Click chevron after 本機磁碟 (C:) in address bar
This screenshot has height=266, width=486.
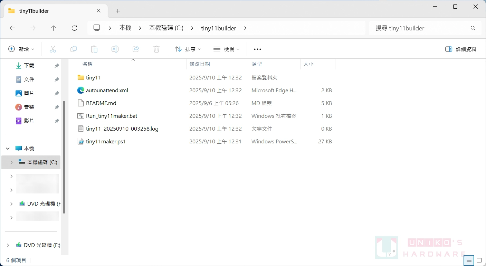[x=192, y=28]
